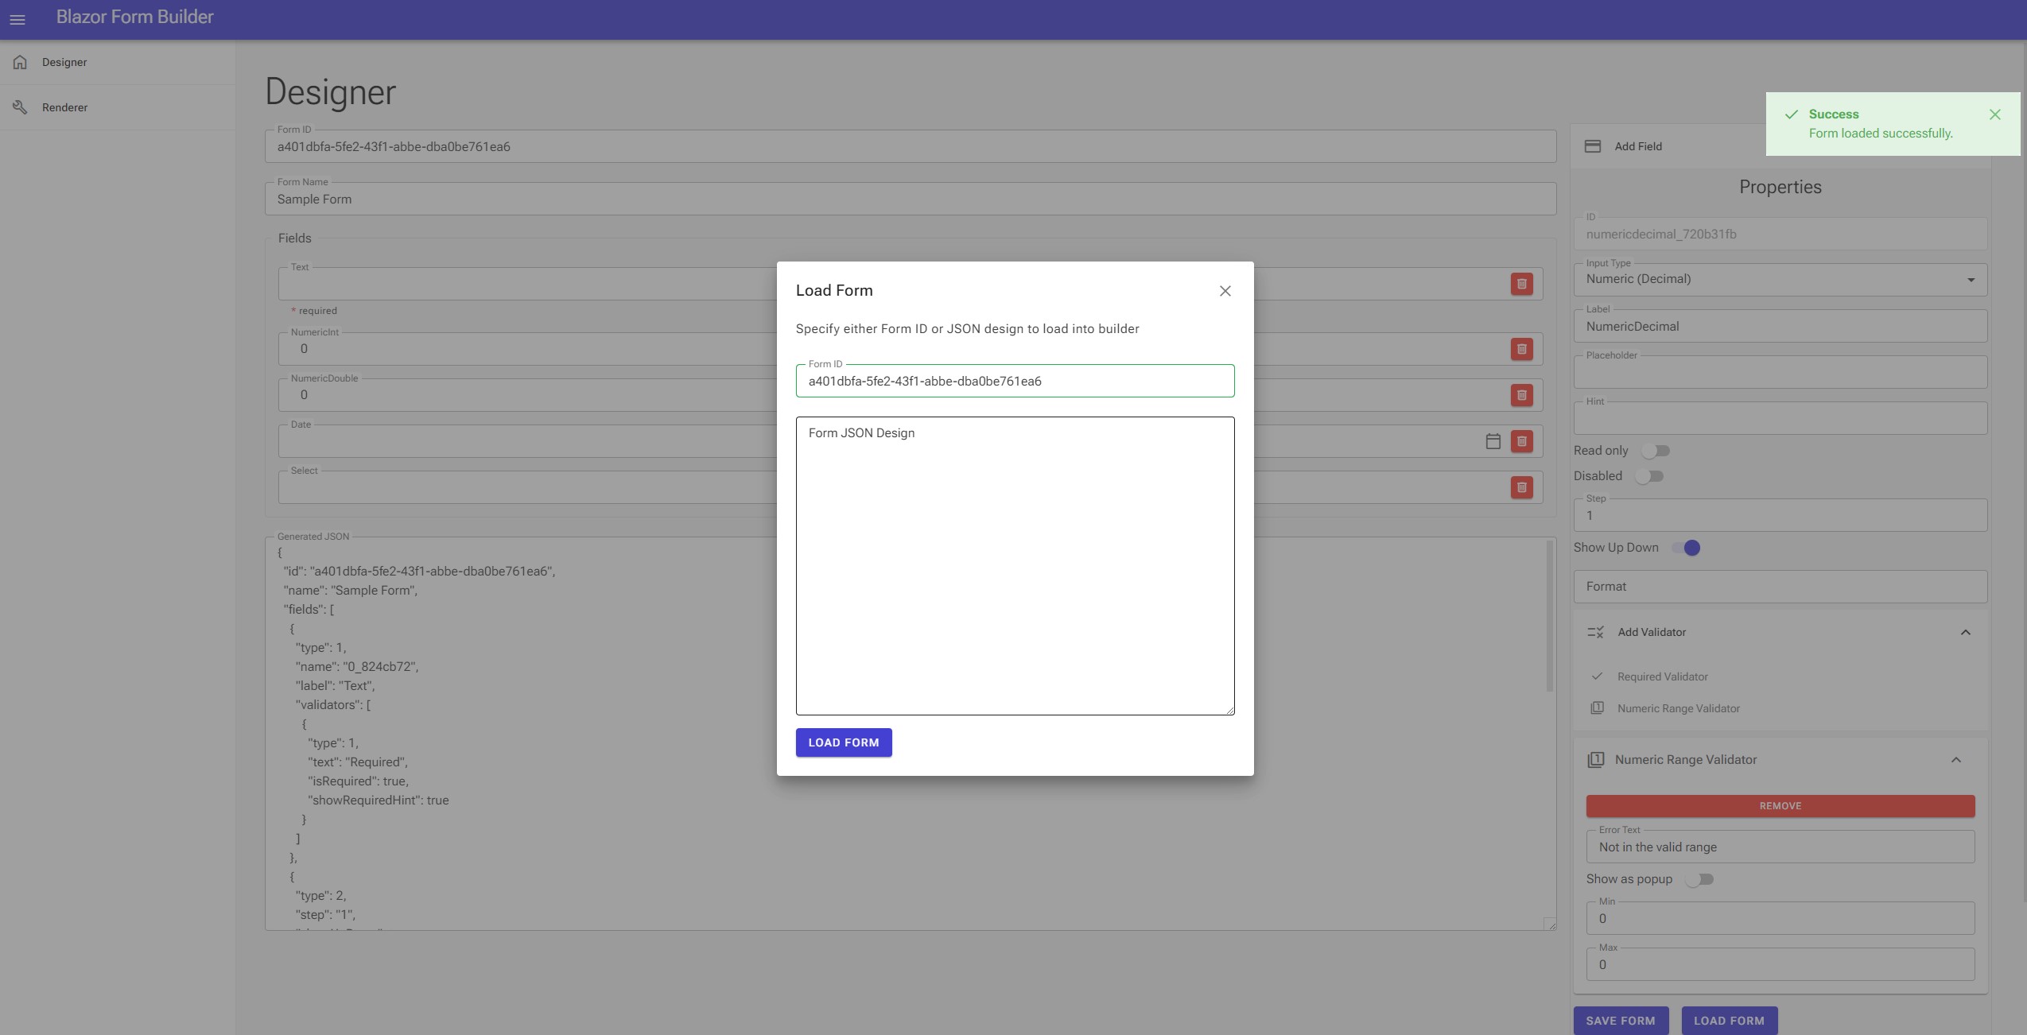The height and width of the screenshot is (1035, 2027).
Task: Click the Placeholder property field
Action: pyautogui.click(x=1780, y=372)
